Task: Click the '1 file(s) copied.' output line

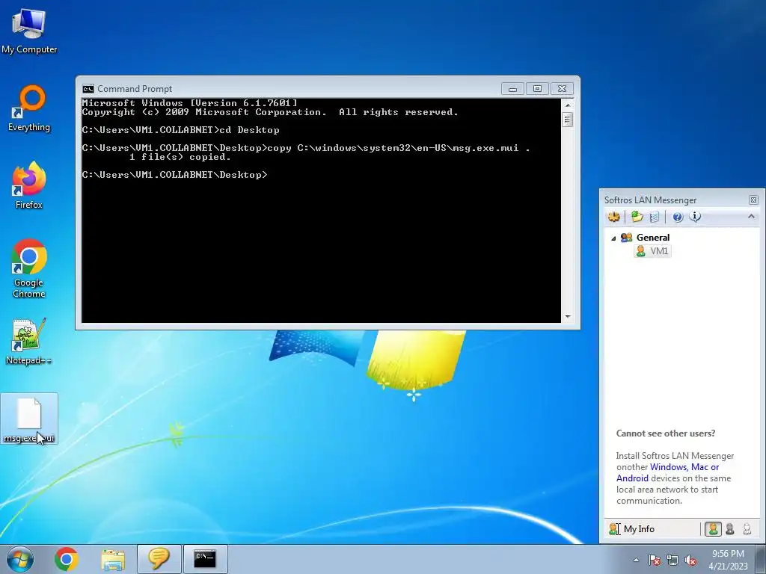Action: [180, 157]
